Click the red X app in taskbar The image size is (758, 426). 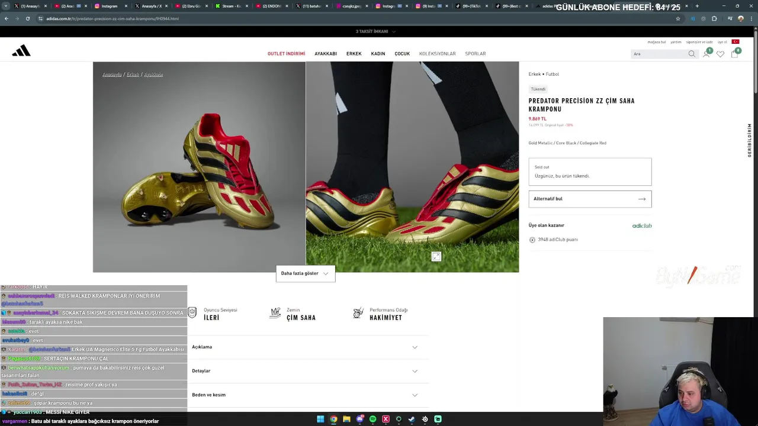coord(386,419)
